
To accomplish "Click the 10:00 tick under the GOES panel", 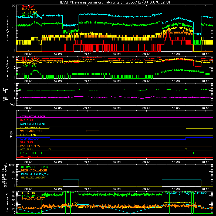I will point(176,108).
